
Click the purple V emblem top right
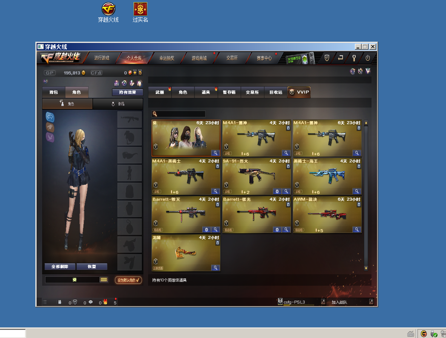click(x=368, y=71)
